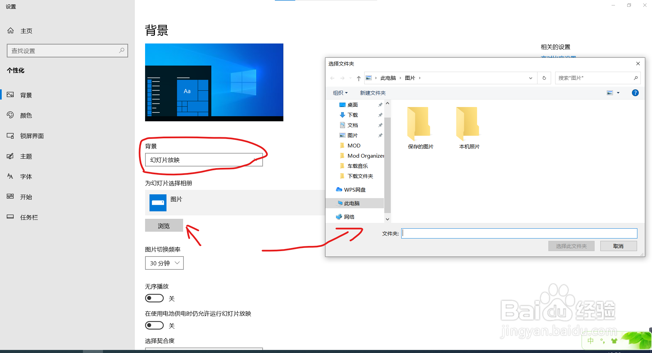This screenshot has width=652, height=353.
Task: Select 此电脑 in navigation tree
Action: click(354, 203)
